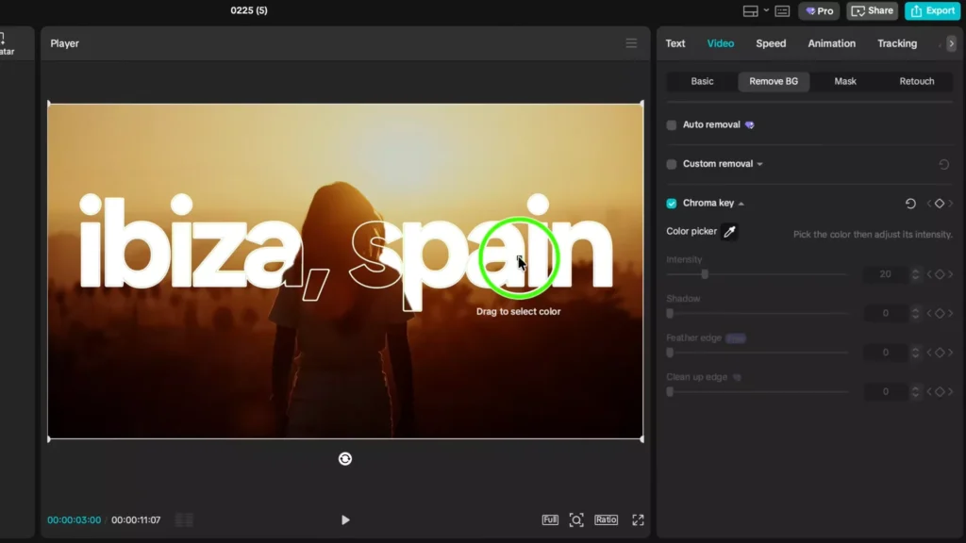
Task: Select the zoom fit icon near Ratio
Action: (x=576, y=518)
